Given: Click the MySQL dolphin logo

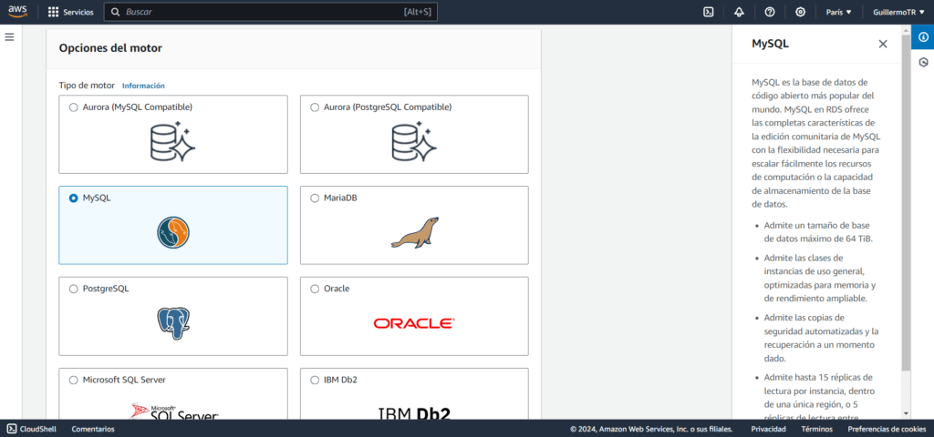Looking at the screenshot, I should point(173,232).
